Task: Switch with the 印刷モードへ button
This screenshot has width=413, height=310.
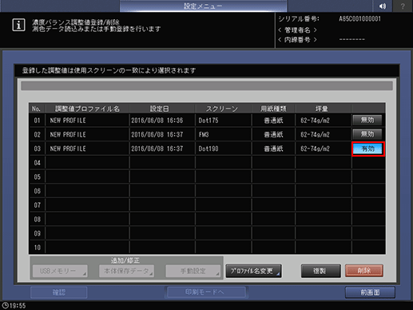Action: coord(205,292)
